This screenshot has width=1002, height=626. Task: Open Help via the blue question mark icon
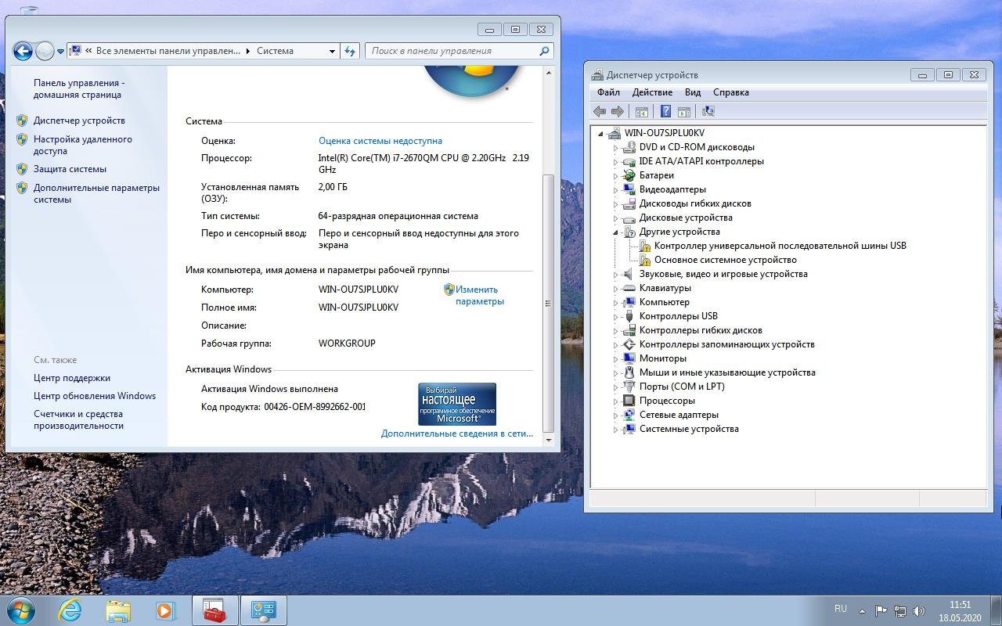665,111
